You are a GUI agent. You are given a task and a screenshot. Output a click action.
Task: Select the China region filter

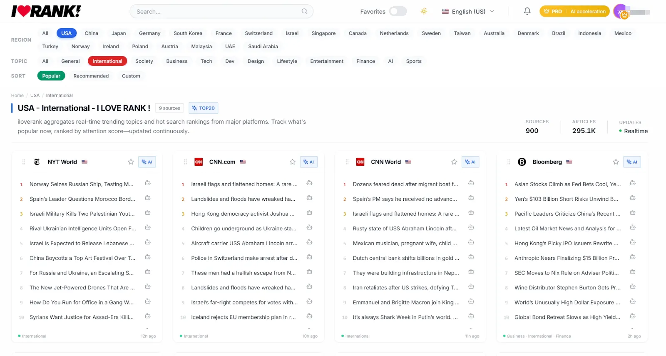point(92,33)
